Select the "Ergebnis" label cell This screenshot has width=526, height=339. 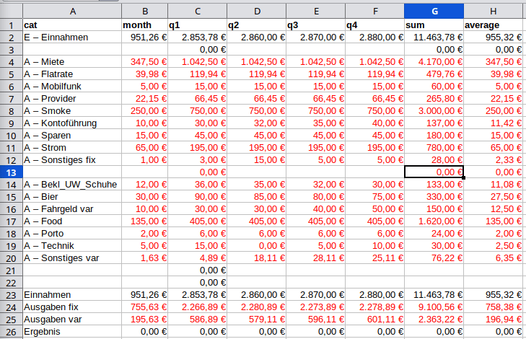(71, 331)
